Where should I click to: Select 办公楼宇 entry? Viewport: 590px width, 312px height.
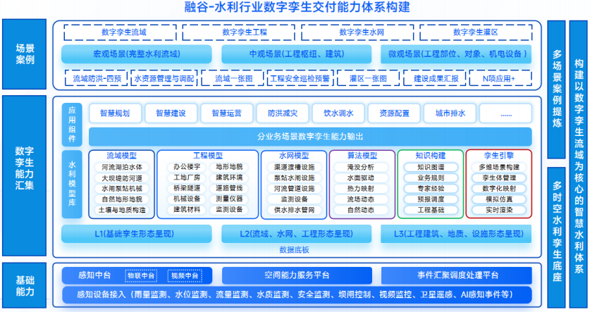(x=187, y=166)
